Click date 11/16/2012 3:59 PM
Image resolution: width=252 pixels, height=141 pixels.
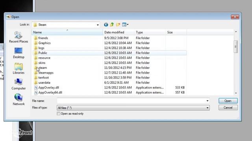click(x=118, y=78)
